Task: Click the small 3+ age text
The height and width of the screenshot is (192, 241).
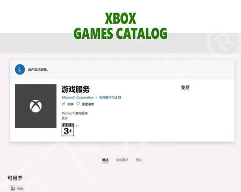Action: point(77,126)
